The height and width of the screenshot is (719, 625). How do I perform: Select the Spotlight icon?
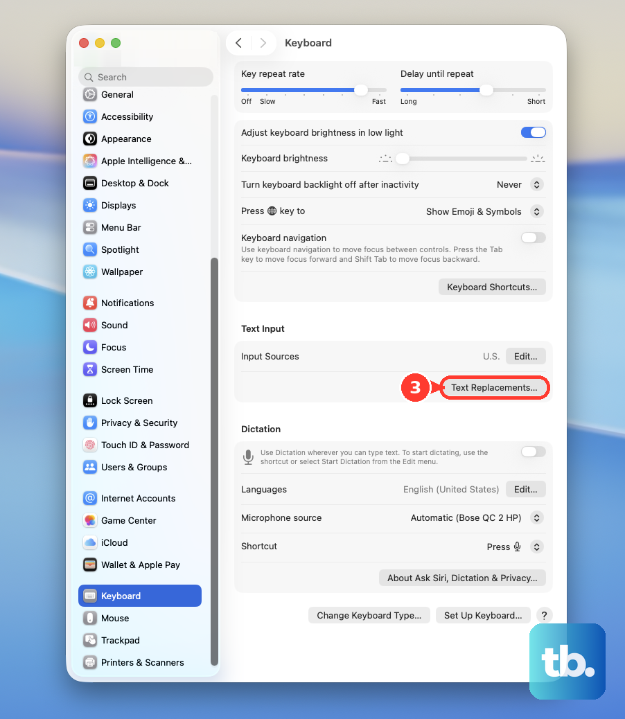coord(90,249)
